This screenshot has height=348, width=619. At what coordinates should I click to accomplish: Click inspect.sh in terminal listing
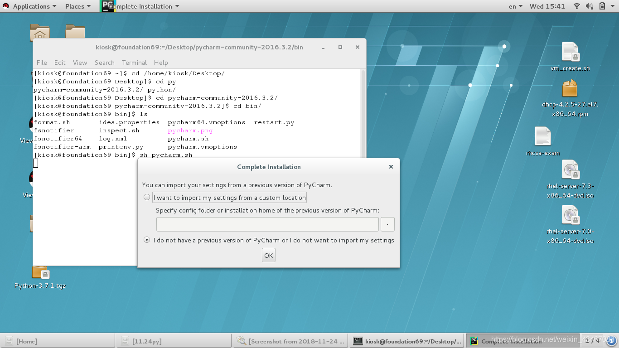119,130
